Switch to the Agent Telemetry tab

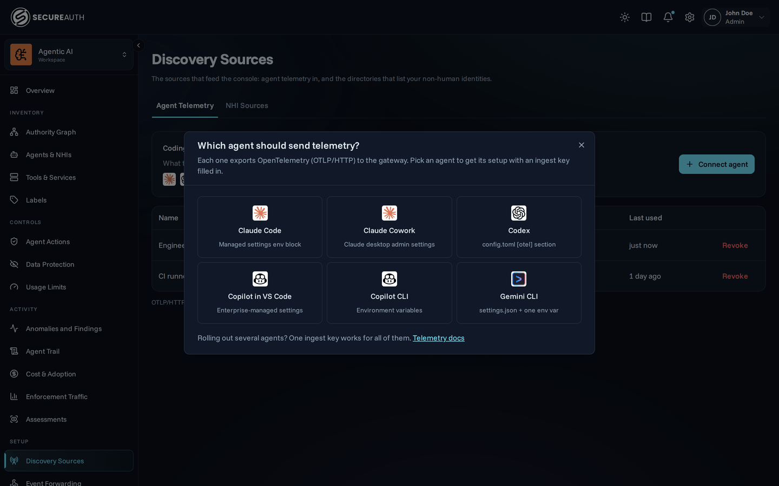185,106
